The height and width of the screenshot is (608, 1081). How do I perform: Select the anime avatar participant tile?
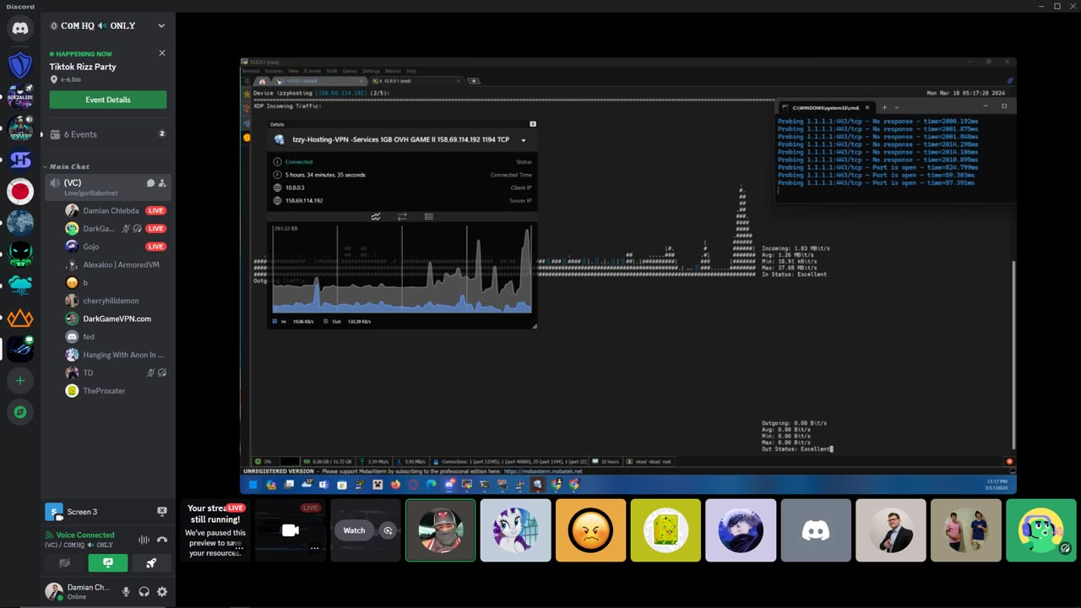coord(741,530)
